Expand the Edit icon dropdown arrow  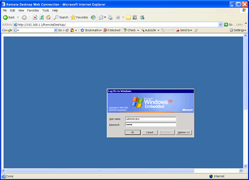[x=123, y=17]
